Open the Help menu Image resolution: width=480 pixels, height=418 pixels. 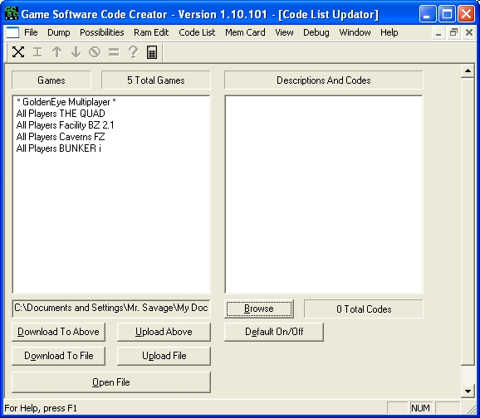389,32
